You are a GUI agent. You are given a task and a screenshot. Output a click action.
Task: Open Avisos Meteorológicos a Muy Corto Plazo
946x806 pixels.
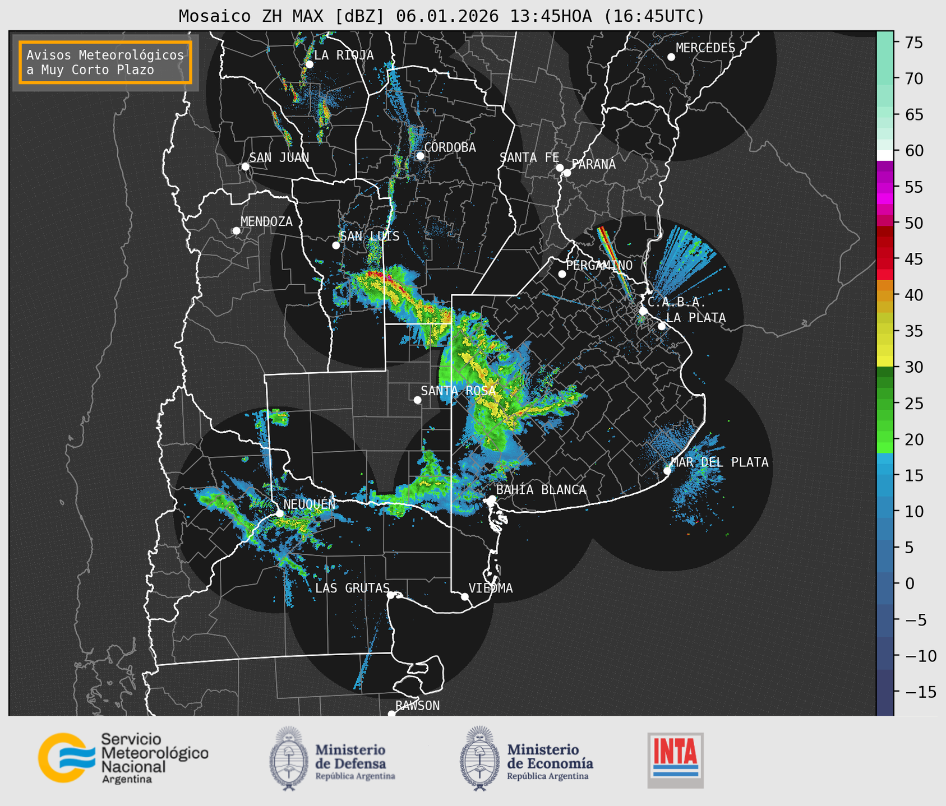tap(105, 62)
